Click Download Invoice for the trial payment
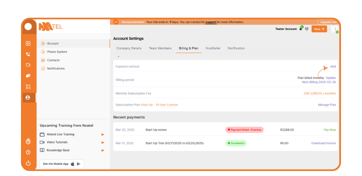The height and width of the screenshot is (176, 362). [324, 143]
